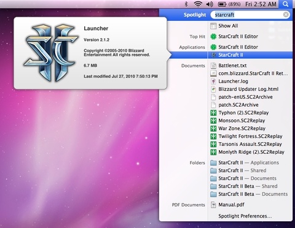This screenshot has height=228, width=295.
Task: Open Spotlight Preferences
Action: [245, 216]
